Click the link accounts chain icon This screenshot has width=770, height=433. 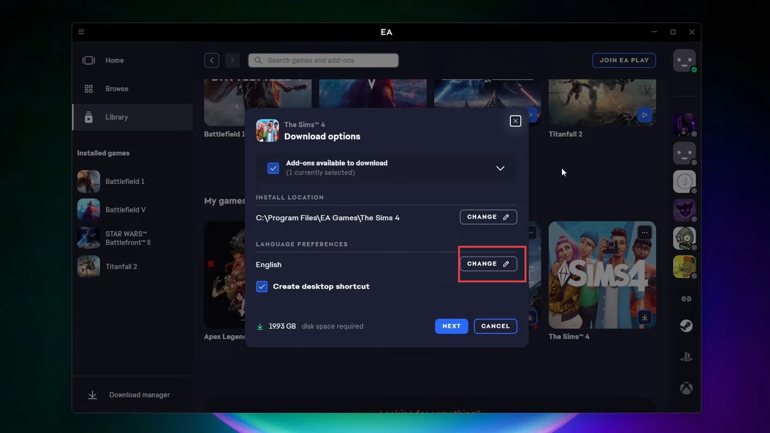686,299
